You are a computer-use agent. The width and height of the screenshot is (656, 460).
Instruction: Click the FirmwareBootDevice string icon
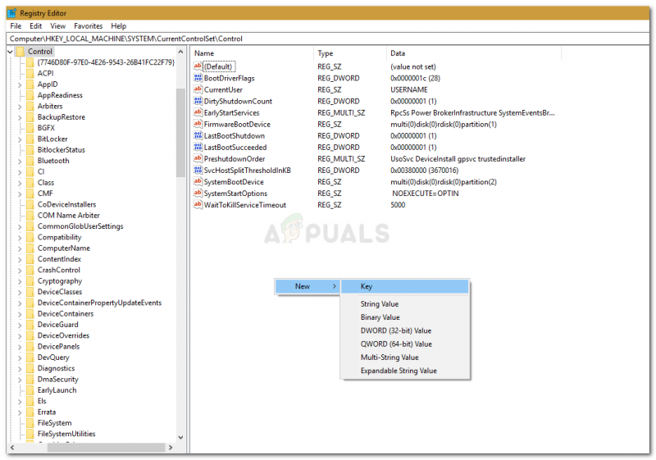pos(198,124)
